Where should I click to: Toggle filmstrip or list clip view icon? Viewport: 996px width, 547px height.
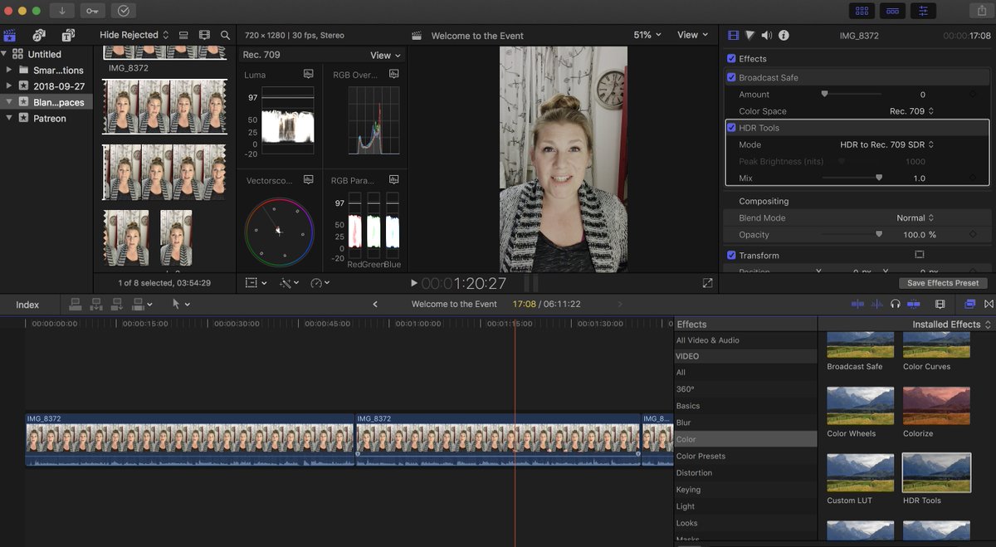tap(183, 35)
